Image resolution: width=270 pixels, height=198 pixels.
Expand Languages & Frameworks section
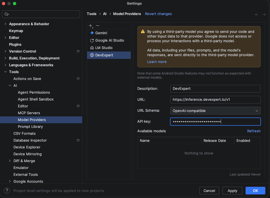point(5,65)
